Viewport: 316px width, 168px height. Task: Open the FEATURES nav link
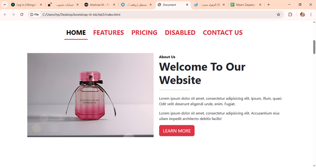pyautogui.click(x=108, y=33)
